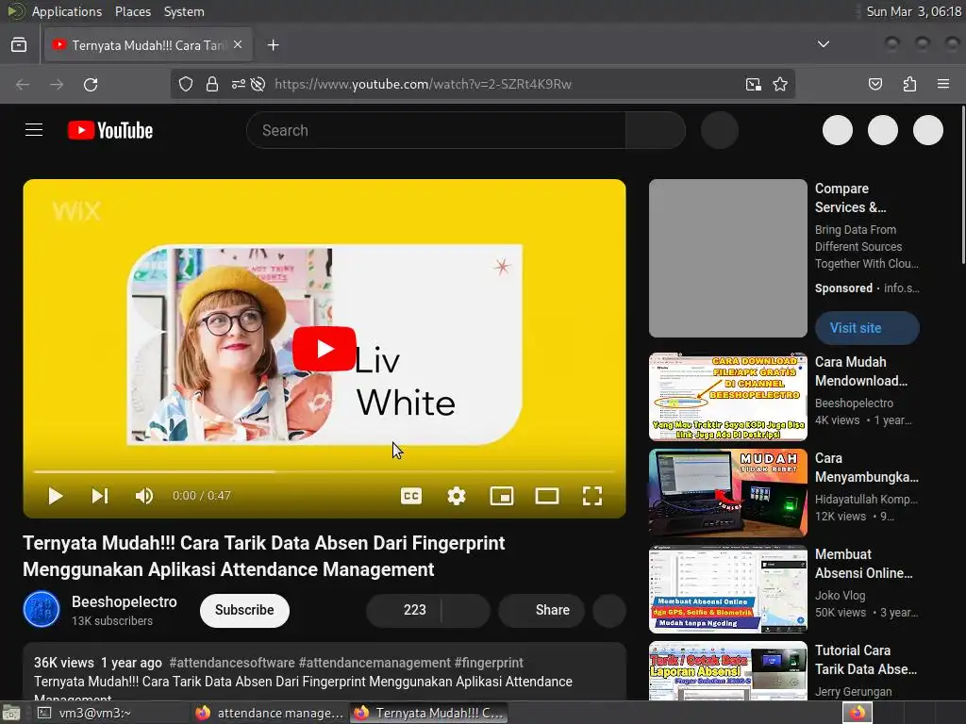Switch to attendance manage taskbar window
The height and width of the screenshot is (724, 966).
269,713
